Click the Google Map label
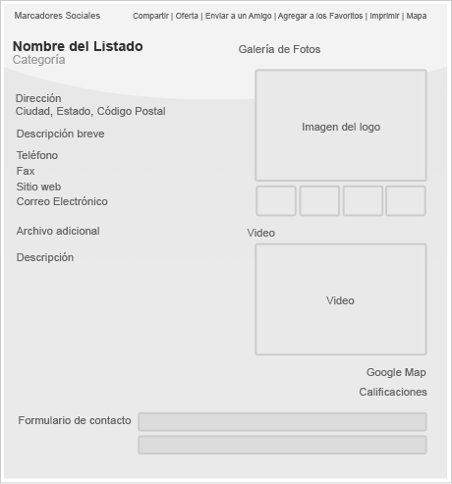Screen dimensions: 452x484 click(x=396, y=372)
